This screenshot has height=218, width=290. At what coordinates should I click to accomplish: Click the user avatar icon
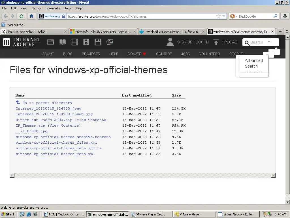(x=170, y=42)
